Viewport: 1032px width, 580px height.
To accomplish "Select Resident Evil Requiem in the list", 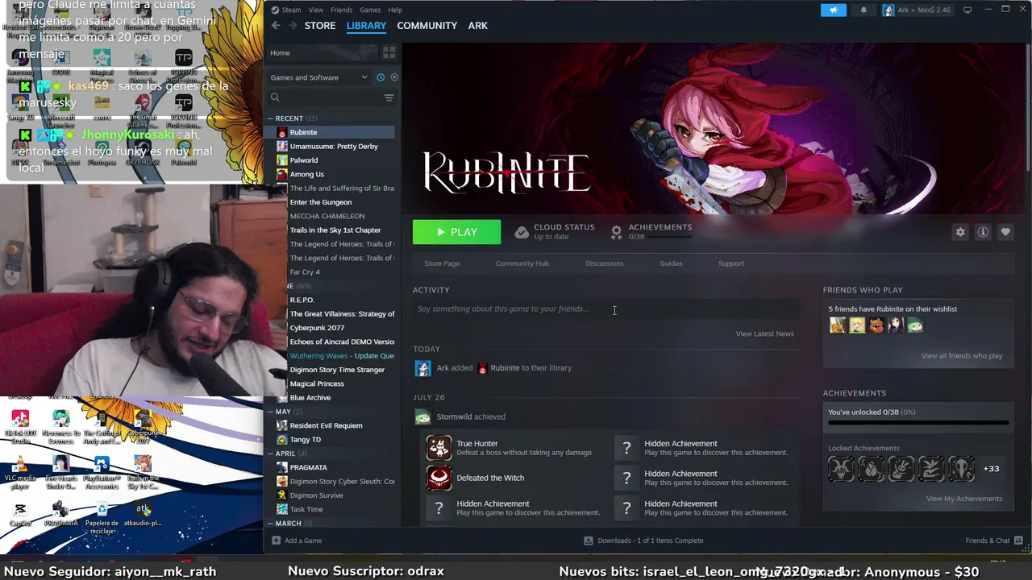I will click(x=326, y=425).
